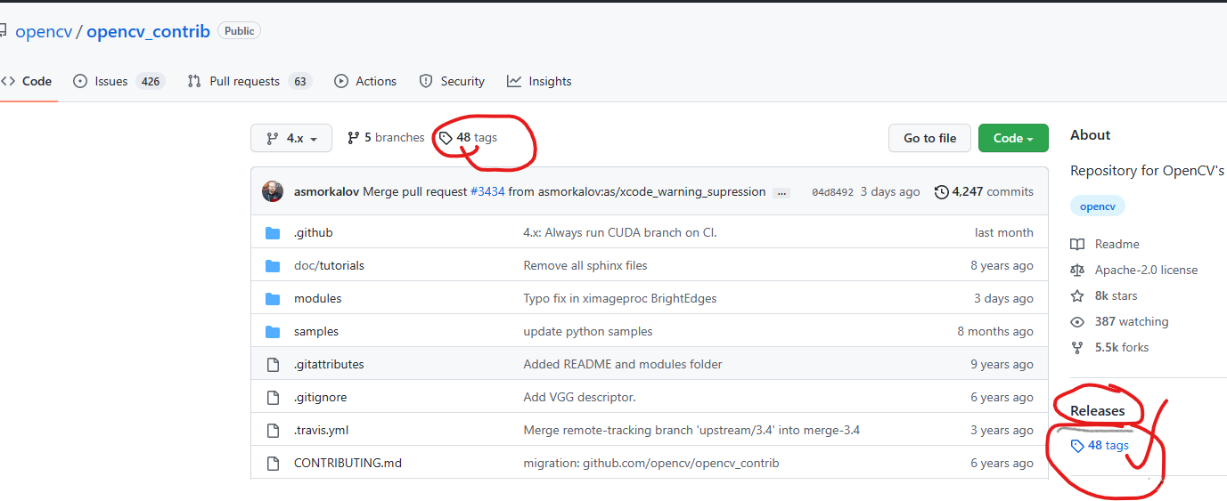Open commit 'Added README and modules folder'

coord(623,365)
